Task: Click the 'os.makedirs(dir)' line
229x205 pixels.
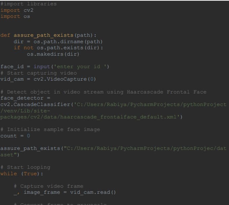Action: pyautogui.click(x=53, y=54)
